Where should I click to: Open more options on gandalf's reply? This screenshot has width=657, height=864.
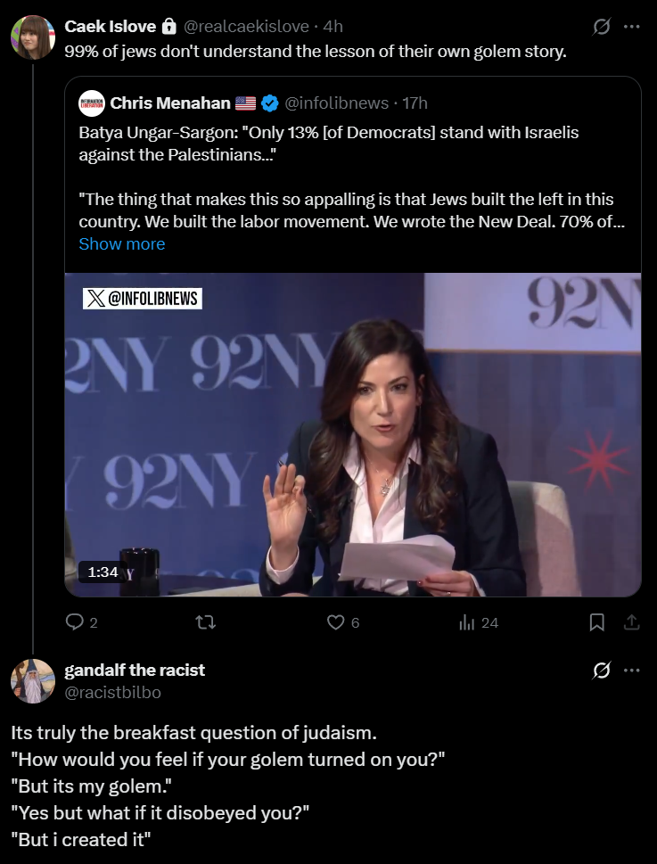pyautogui.click(x=632, y=670)
